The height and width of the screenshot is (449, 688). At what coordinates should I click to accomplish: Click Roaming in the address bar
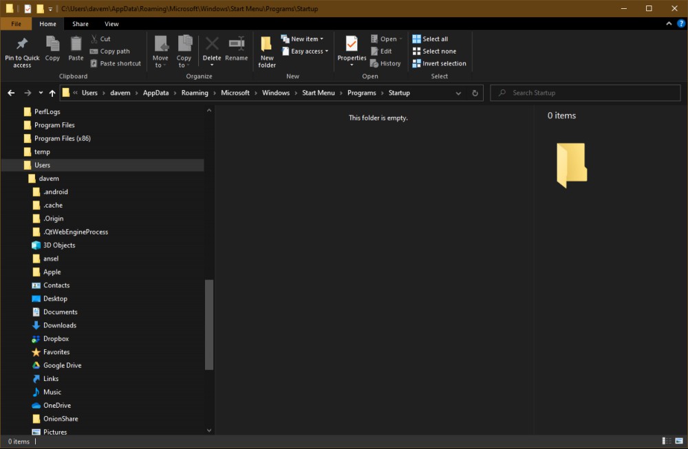(x=195, y=93)
